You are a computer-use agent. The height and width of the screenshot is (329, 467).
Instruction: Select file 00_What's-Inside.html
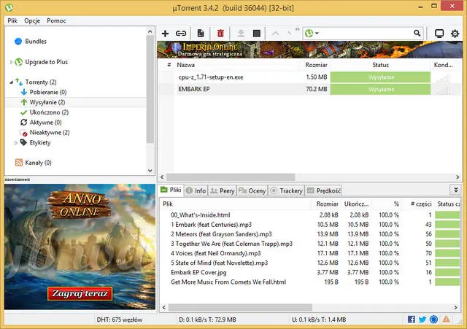point(201,214)
